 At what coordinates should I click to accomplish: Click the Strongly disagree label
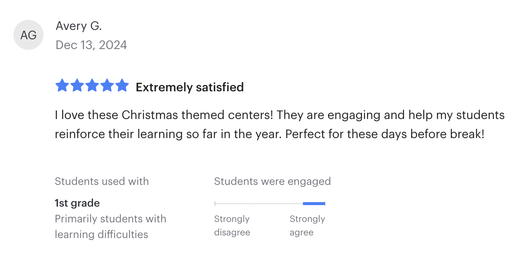[232, 226]
